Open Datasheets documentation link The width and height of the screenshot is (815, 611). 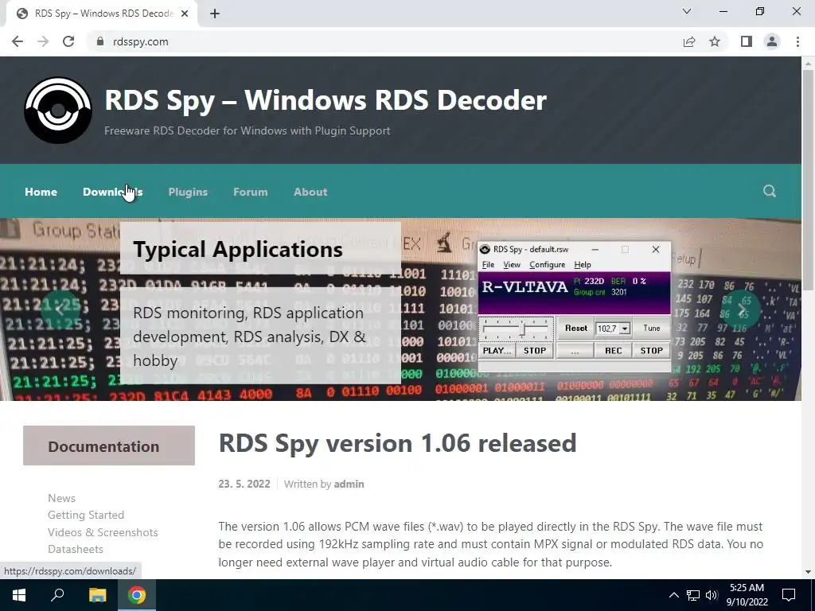click(x=76, y=549)
